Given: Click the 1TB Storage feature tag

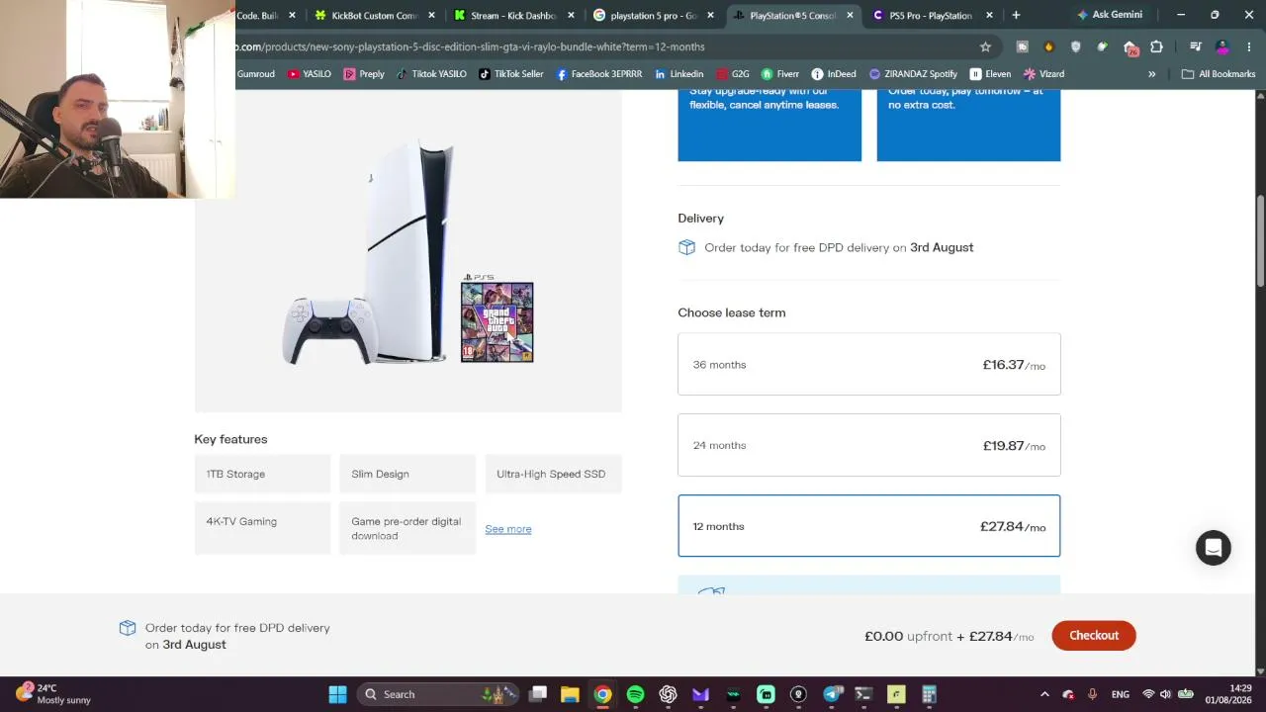Looking at the screenshot, I should coord(262,474).
